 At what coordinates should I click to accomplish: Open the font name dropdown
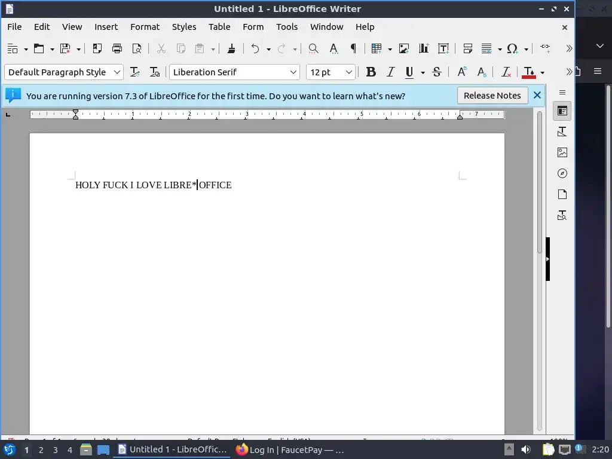[x=293, y=72]
